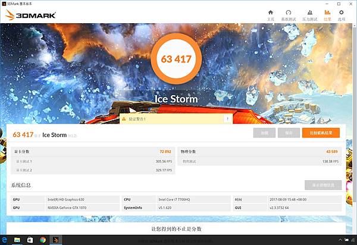This screenshot has width=357, height=245.
Task: Click the NVIDIA GeForce GTX 1070 entry
Action: 67,208
